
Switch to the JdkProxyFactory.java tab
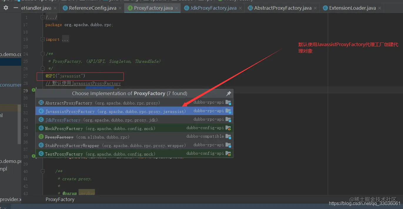pyautogui.click(x=213, y=8)
